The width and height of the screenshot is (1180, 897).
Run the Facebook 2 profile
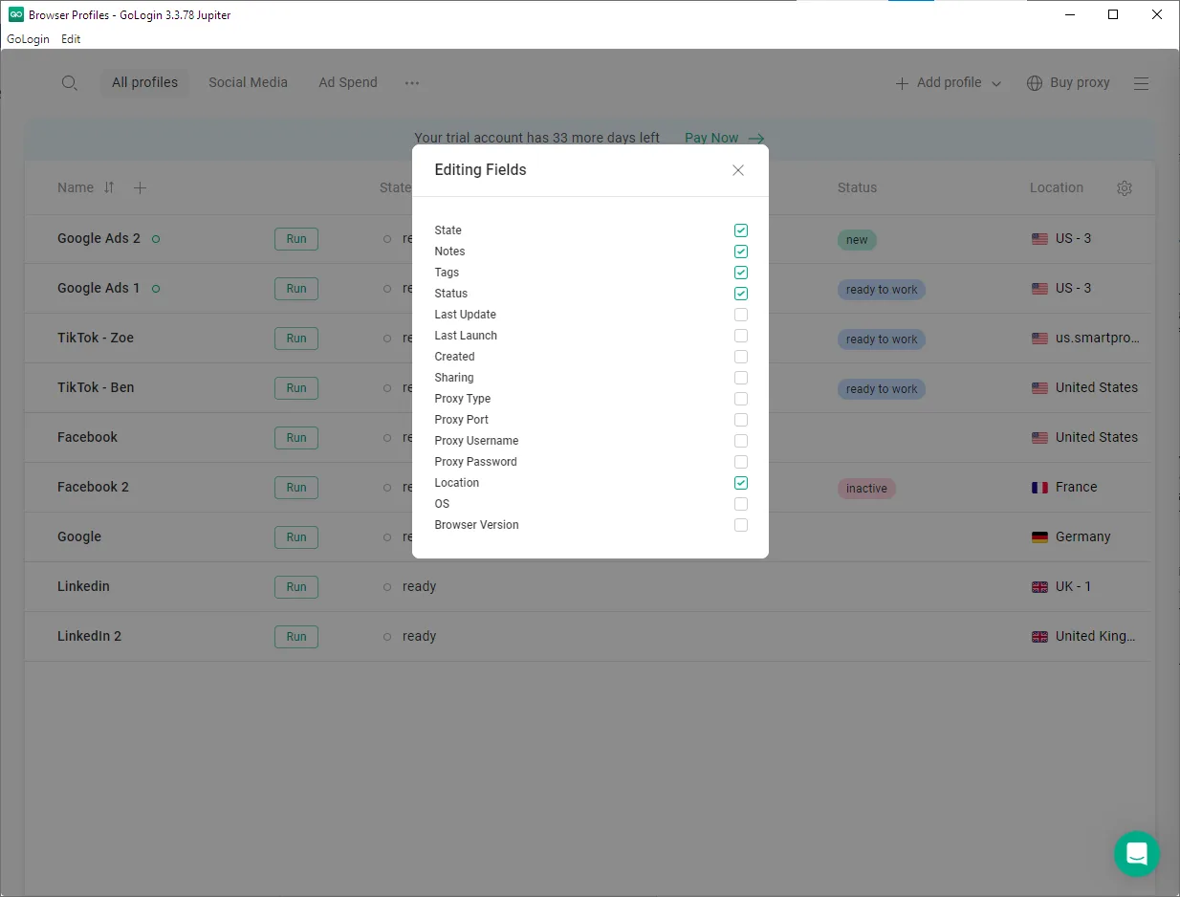click(296, 488)
